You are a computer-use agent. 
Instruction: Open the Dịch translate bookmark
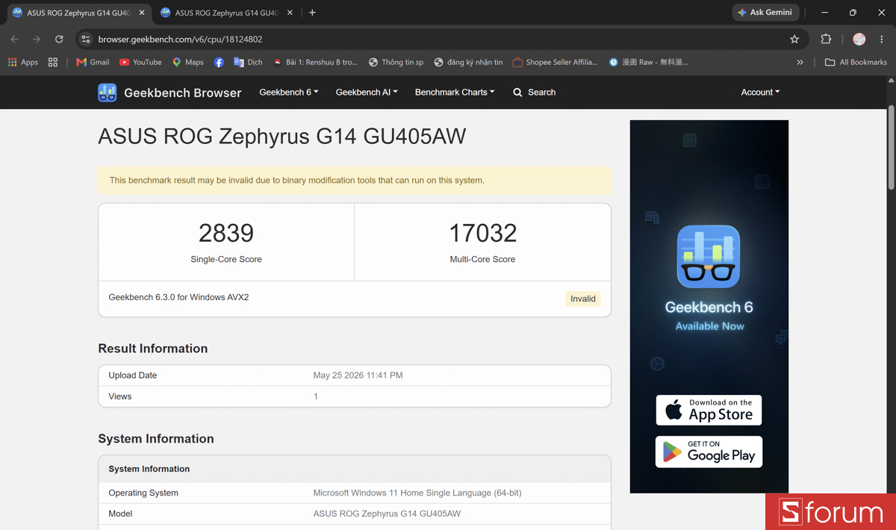coord(248,62)
